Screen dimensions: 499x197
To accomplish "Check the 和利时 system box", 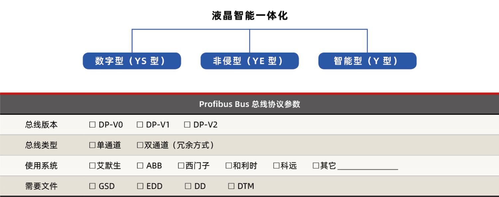I will click(229, 166).
